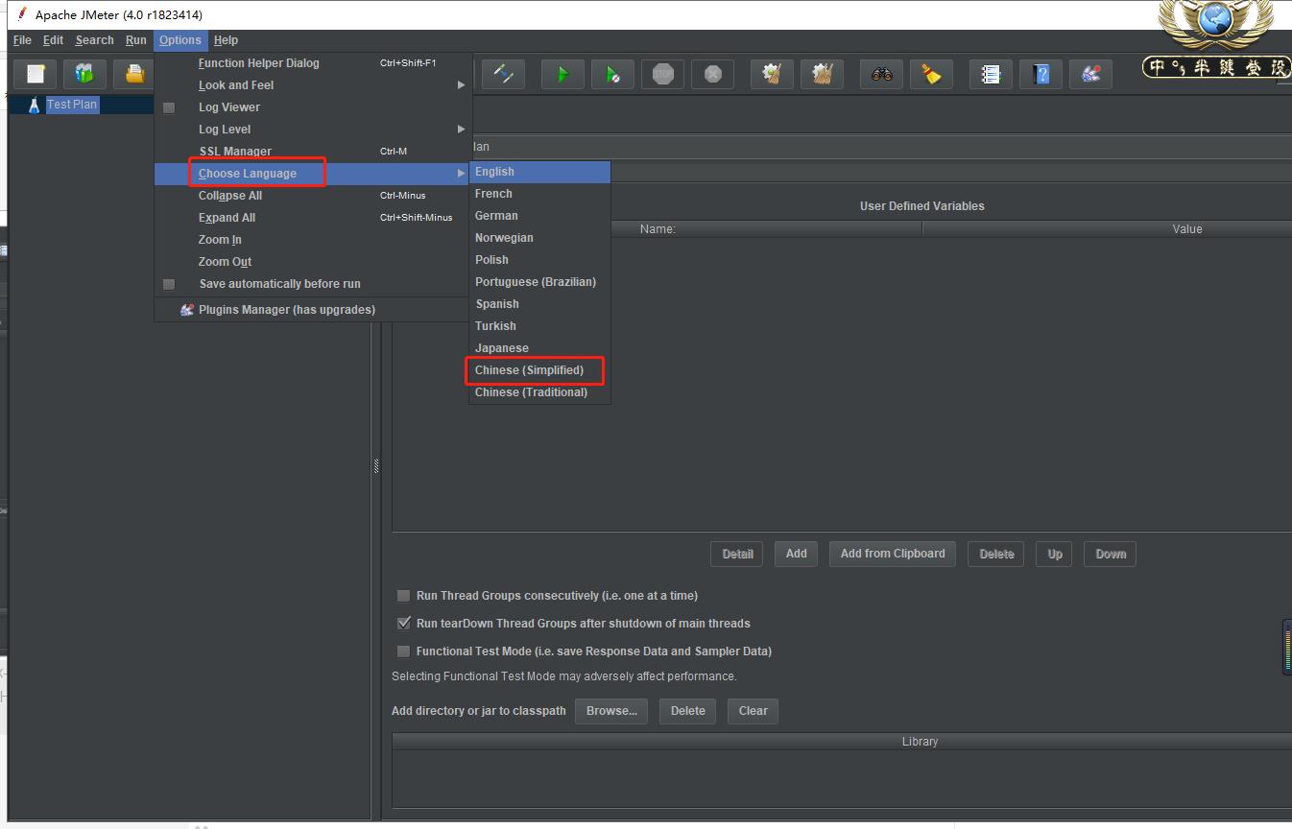Select Collapse All menu entry
1292x829 pixels.
point(313,196)
